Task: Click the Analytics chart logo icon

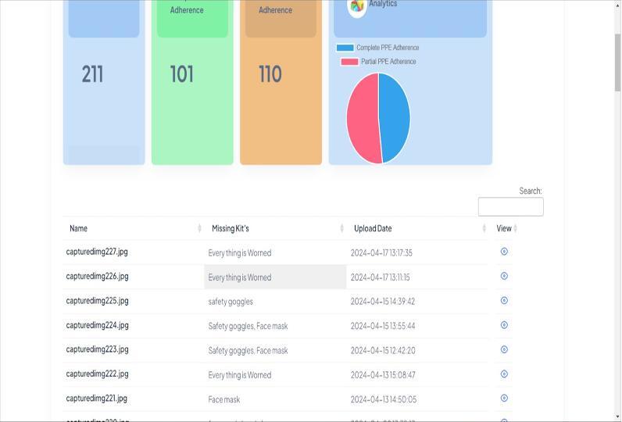Action: point(357,6)
